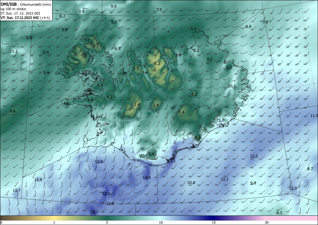Screen dimensions: 318x225
Task: Click the map value 11.0
Action: click(220, 120)
